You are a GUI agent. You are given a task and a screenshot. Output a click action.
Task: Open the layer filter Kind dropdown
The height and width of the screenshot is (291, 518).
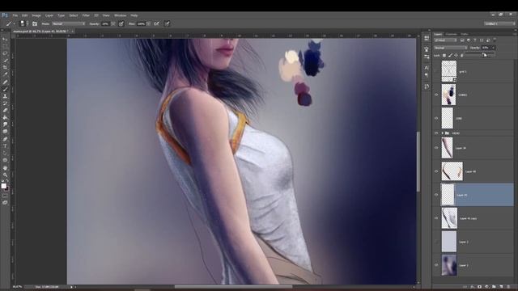click(x=446, y=40)
